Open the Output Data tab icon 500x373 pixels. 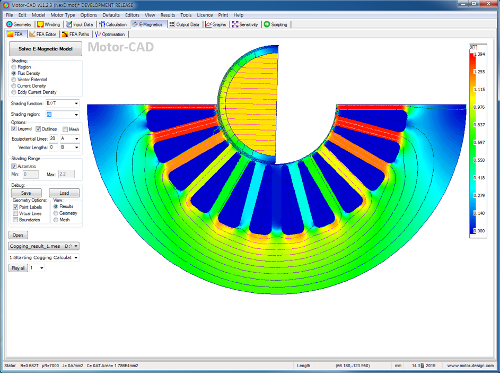click(172, 24)
